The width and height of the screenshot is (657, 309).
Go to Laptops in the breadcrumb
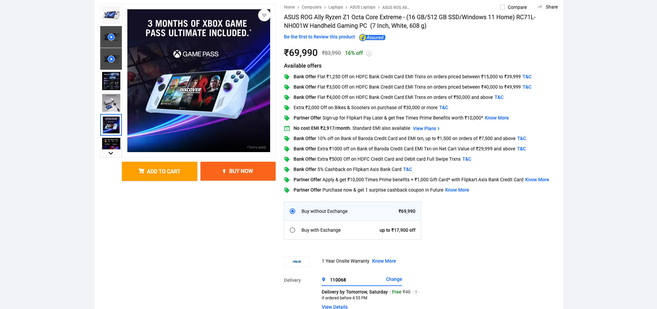[335, 7]
